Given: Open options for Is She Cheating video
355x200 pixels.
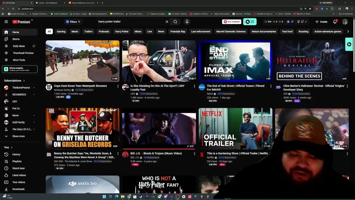Looking at the screenshot, I should (194, 86).
